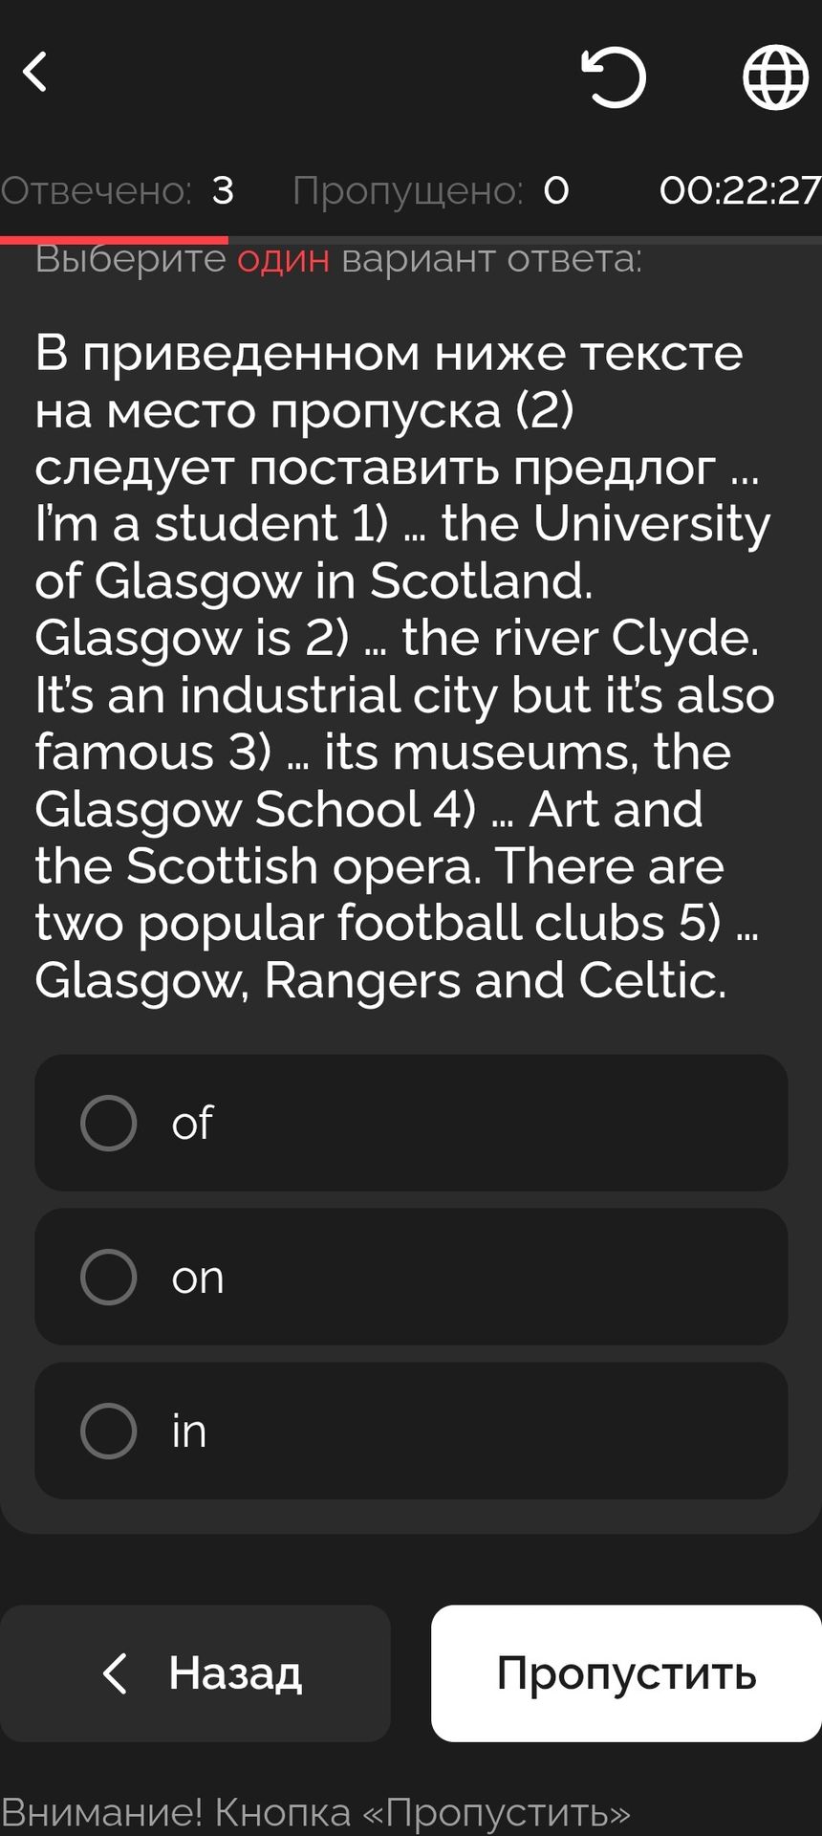Click the restart circular arrow icon
This screenshot has height=1836, width=822.
[x=614, y=76]
